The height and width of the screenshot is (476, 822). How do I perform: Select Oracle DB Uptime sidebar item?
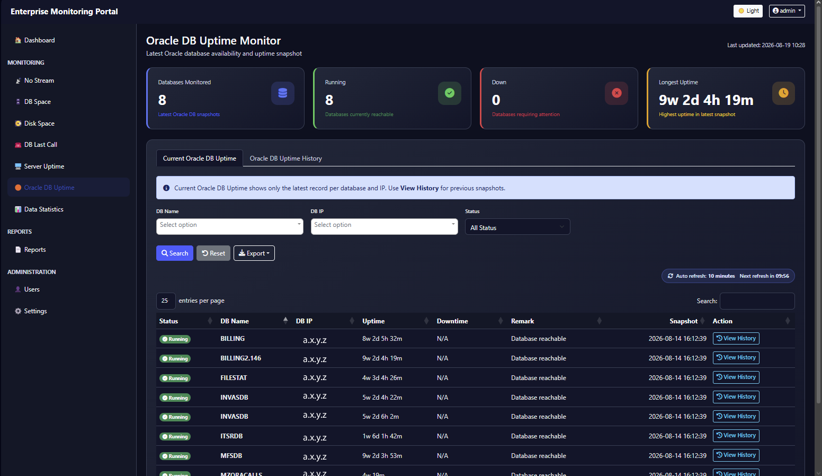(68, 188)
